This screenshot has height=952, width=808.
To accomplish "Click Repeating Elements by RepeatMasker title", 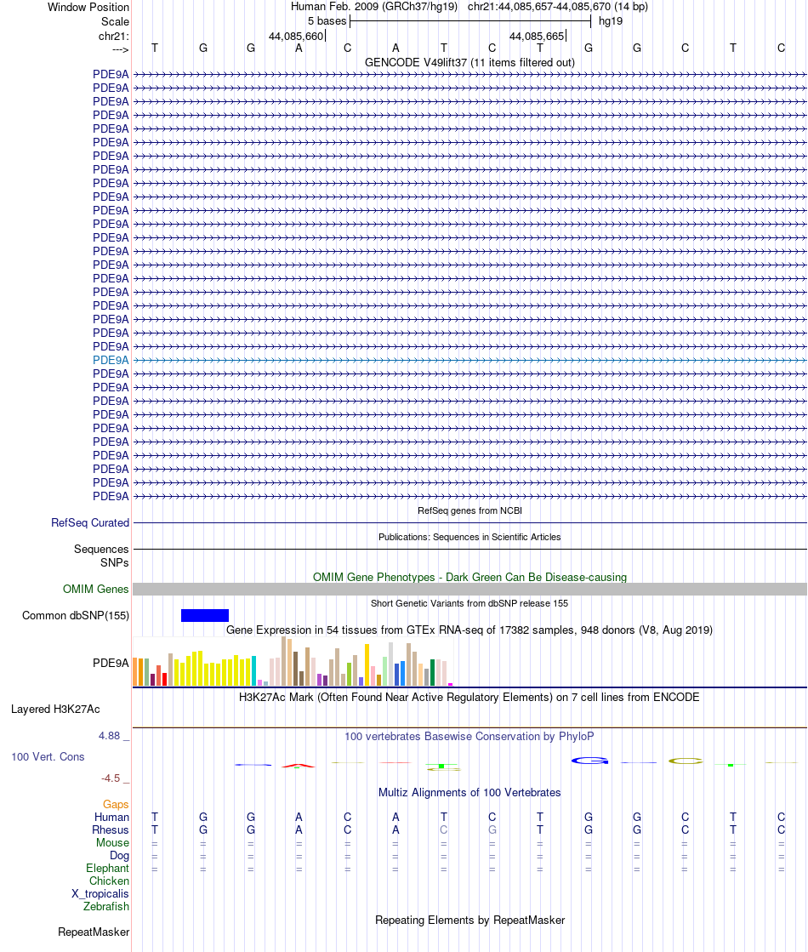I will [469, 920].
